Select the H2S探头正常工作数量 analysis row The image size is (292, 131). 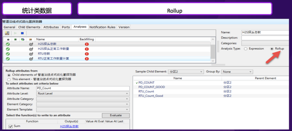(x=107, y=49)
